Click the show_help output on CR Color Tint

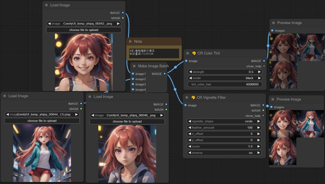click(x=264, y=66)
